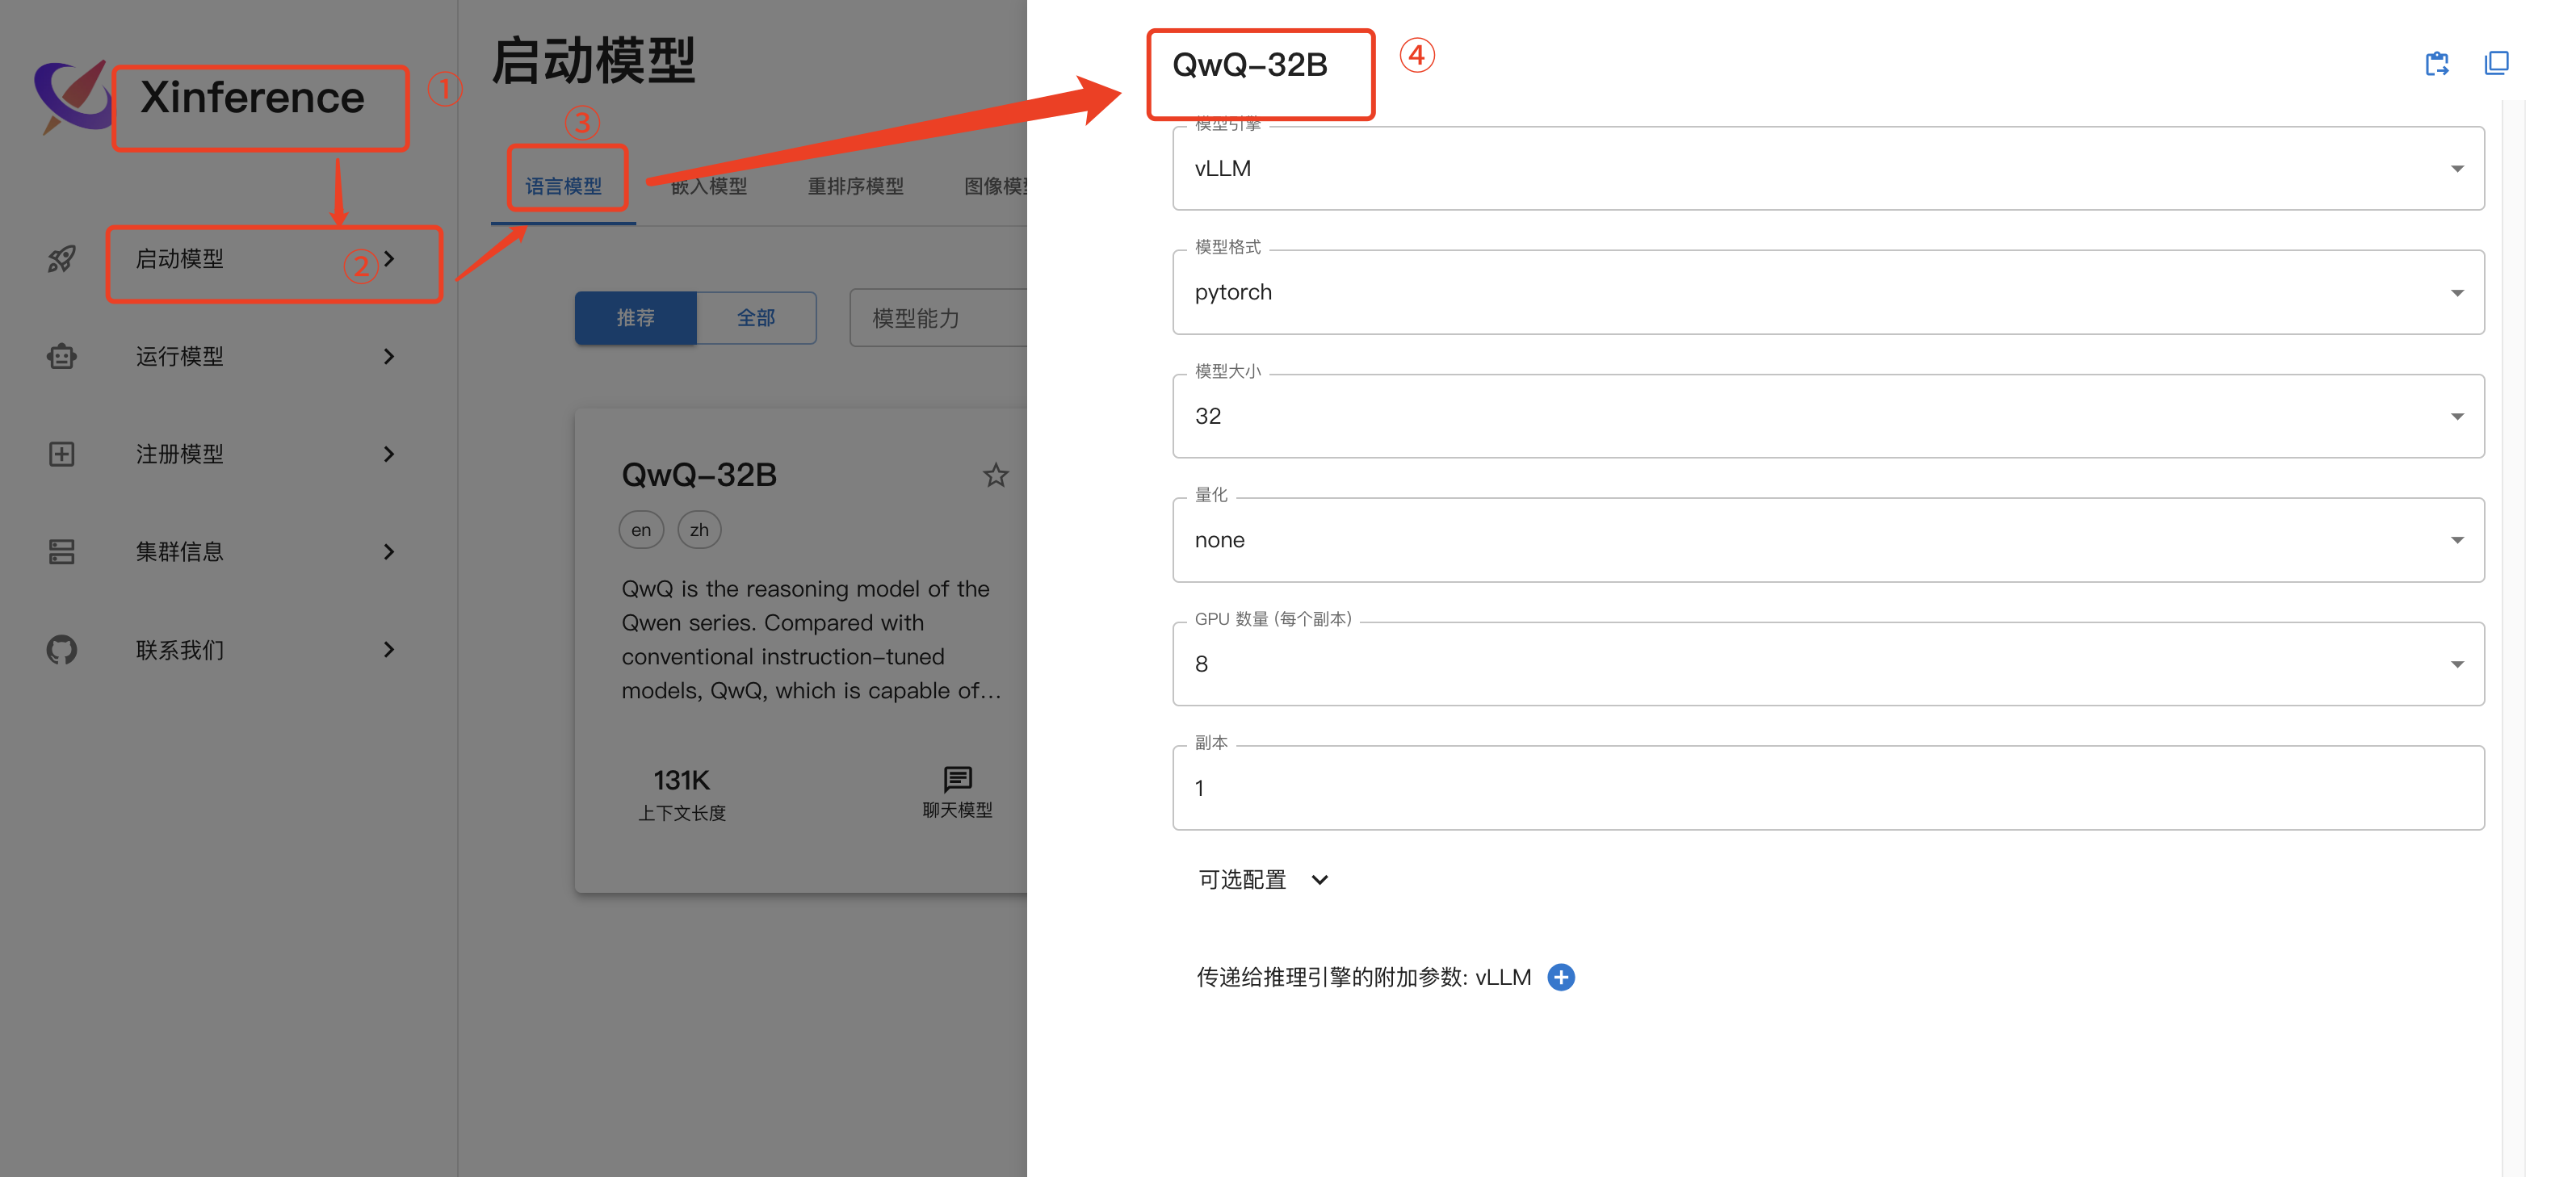Select the 全部 filter button
Viewport: 2576px width, 1177px height.
click(756, 318)
